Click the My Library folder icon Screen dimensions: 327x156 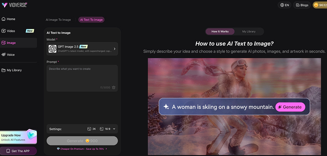tap(3, 70)
